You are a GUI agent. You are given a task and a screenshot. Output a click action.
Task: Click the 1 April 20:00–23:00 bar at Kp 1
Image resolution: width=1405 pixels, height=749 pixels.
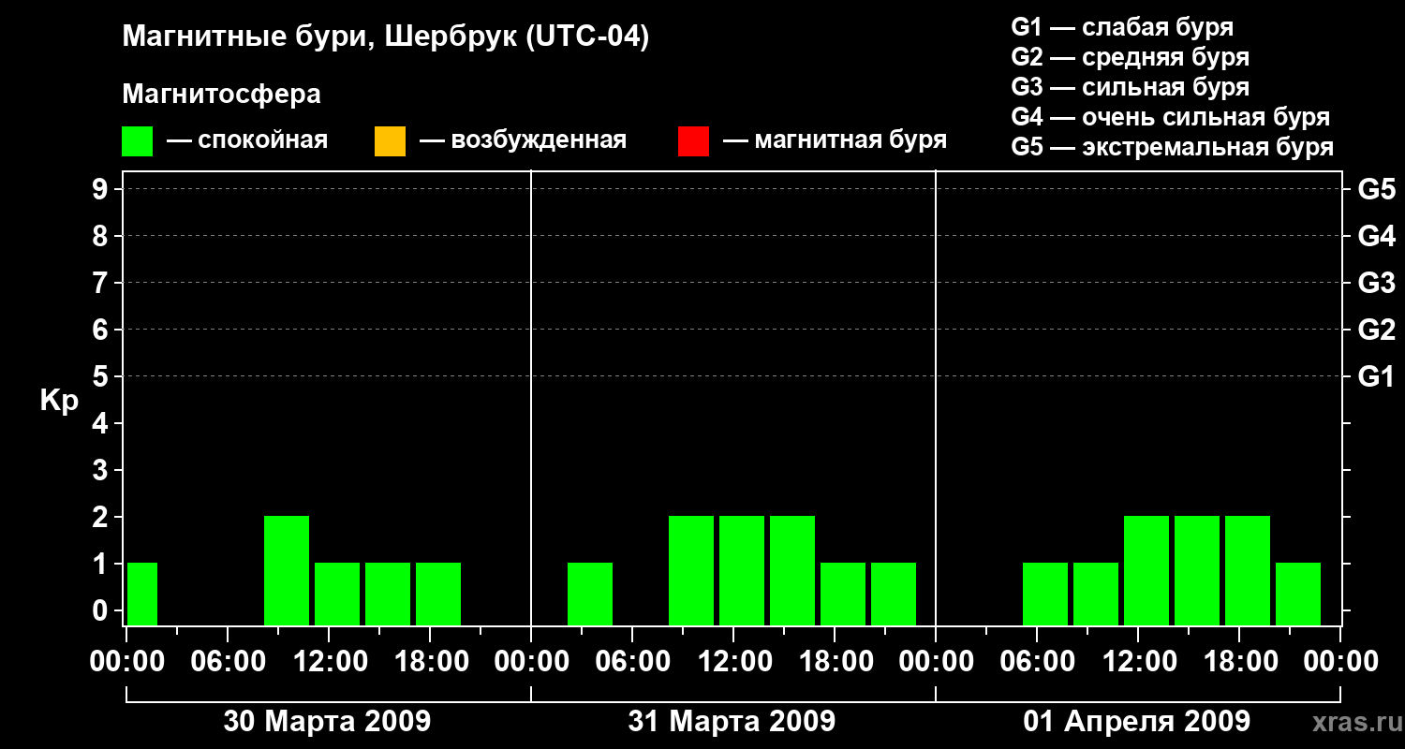[x=1298, y=594]
